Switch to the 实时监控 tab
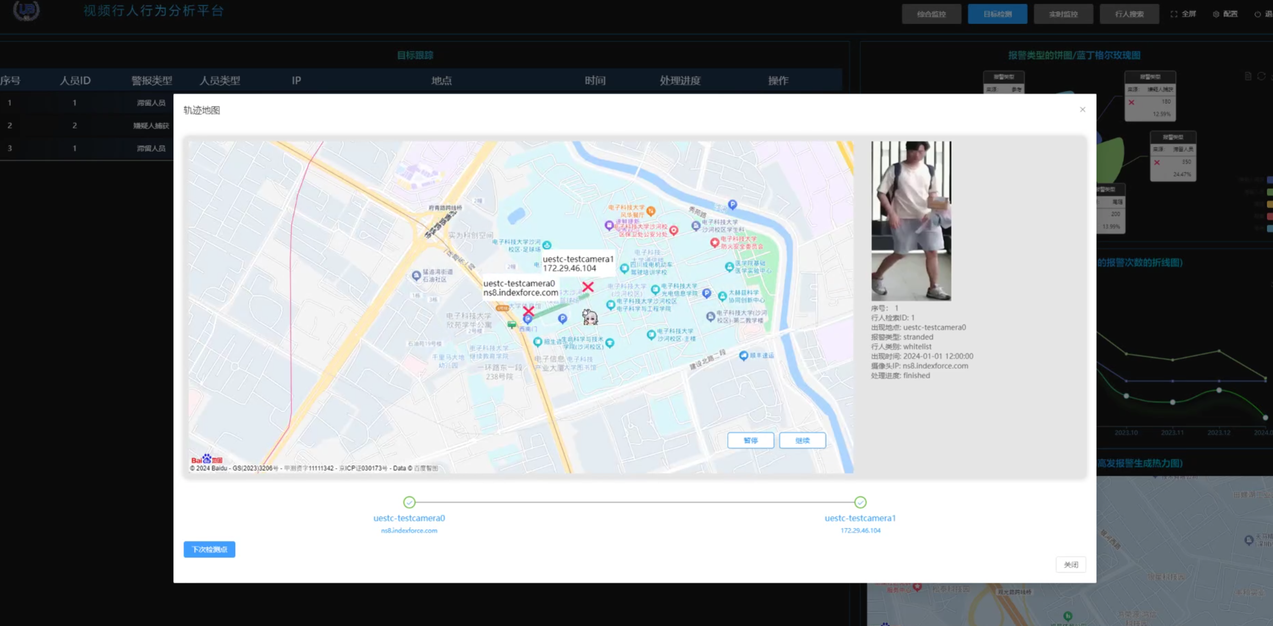This screenshot has height=626, width=1273. pyautogui.click(x=1063, y=14)
